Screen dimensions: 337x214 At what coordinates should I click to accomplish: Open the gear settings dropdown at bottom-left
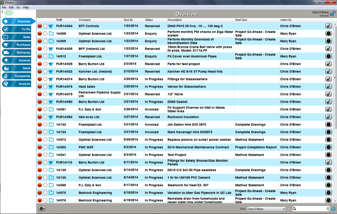point(42,208)
